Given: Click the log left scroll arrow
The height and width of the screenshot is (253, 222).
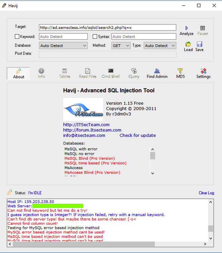Looking at the screenshot, I should [x=10, y=244].
